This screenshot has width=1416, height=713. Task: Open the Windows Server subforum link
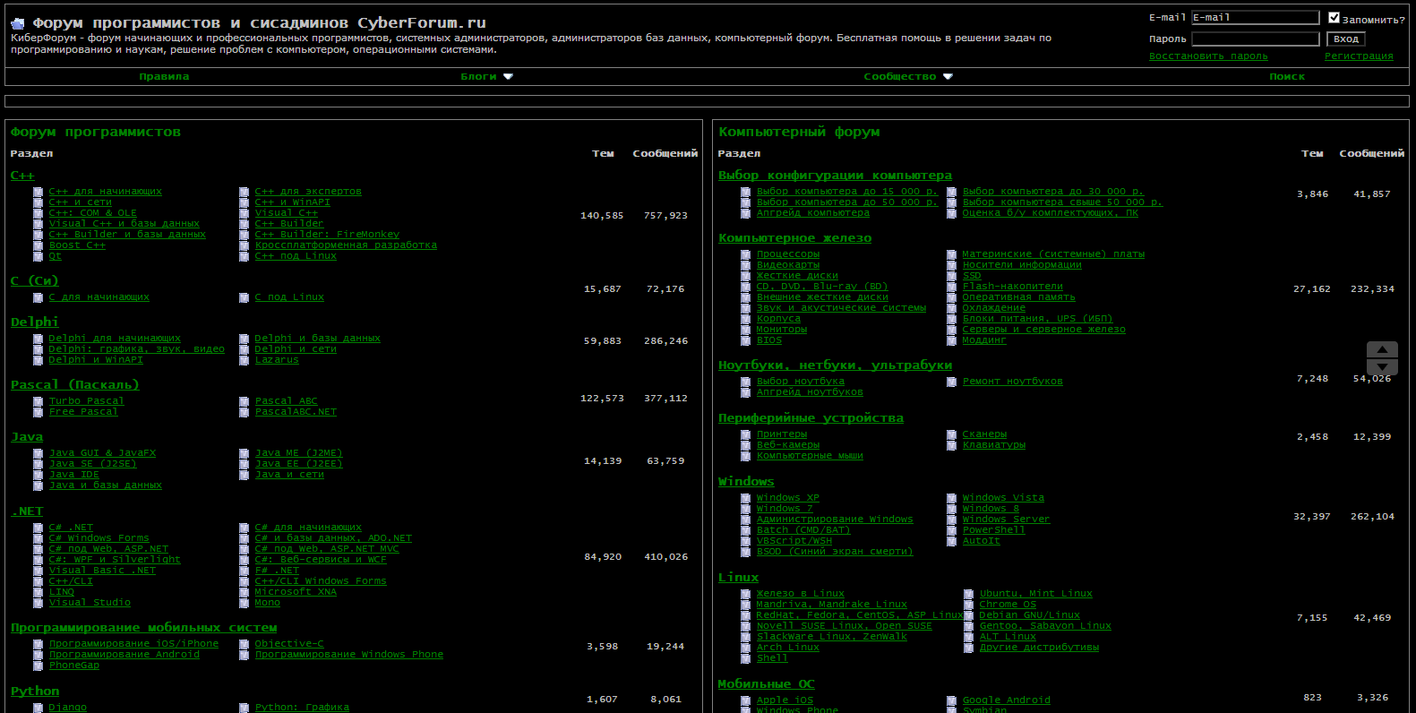[x=1007, y=520]
